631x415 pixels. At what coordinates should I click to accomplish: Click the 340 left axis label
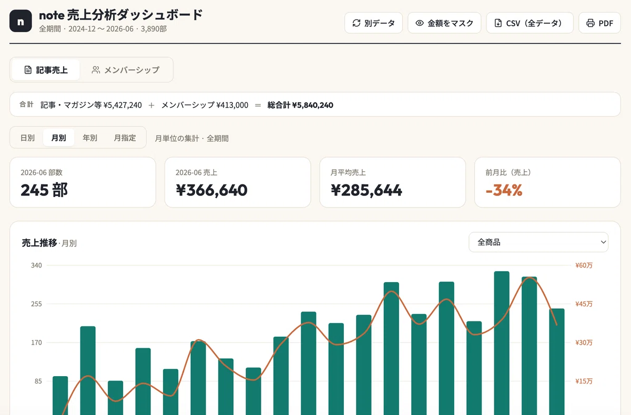point(36,265)
